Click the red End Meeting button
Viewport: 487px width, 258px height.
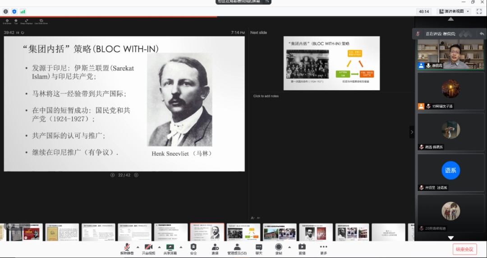464,249
